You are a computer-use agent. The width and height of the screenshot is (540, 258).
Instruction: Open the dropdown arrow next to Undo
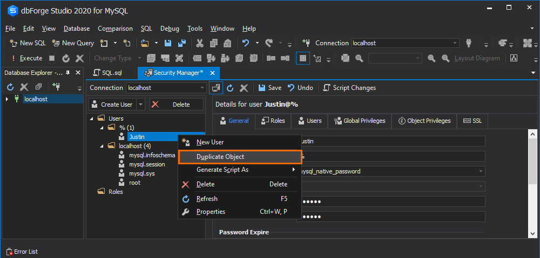point(257,43)
